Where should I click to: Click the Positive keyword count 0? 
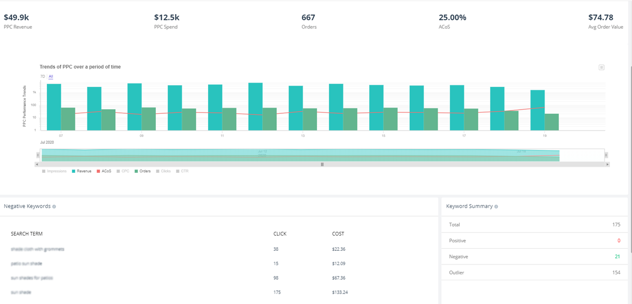coord(618,241)
